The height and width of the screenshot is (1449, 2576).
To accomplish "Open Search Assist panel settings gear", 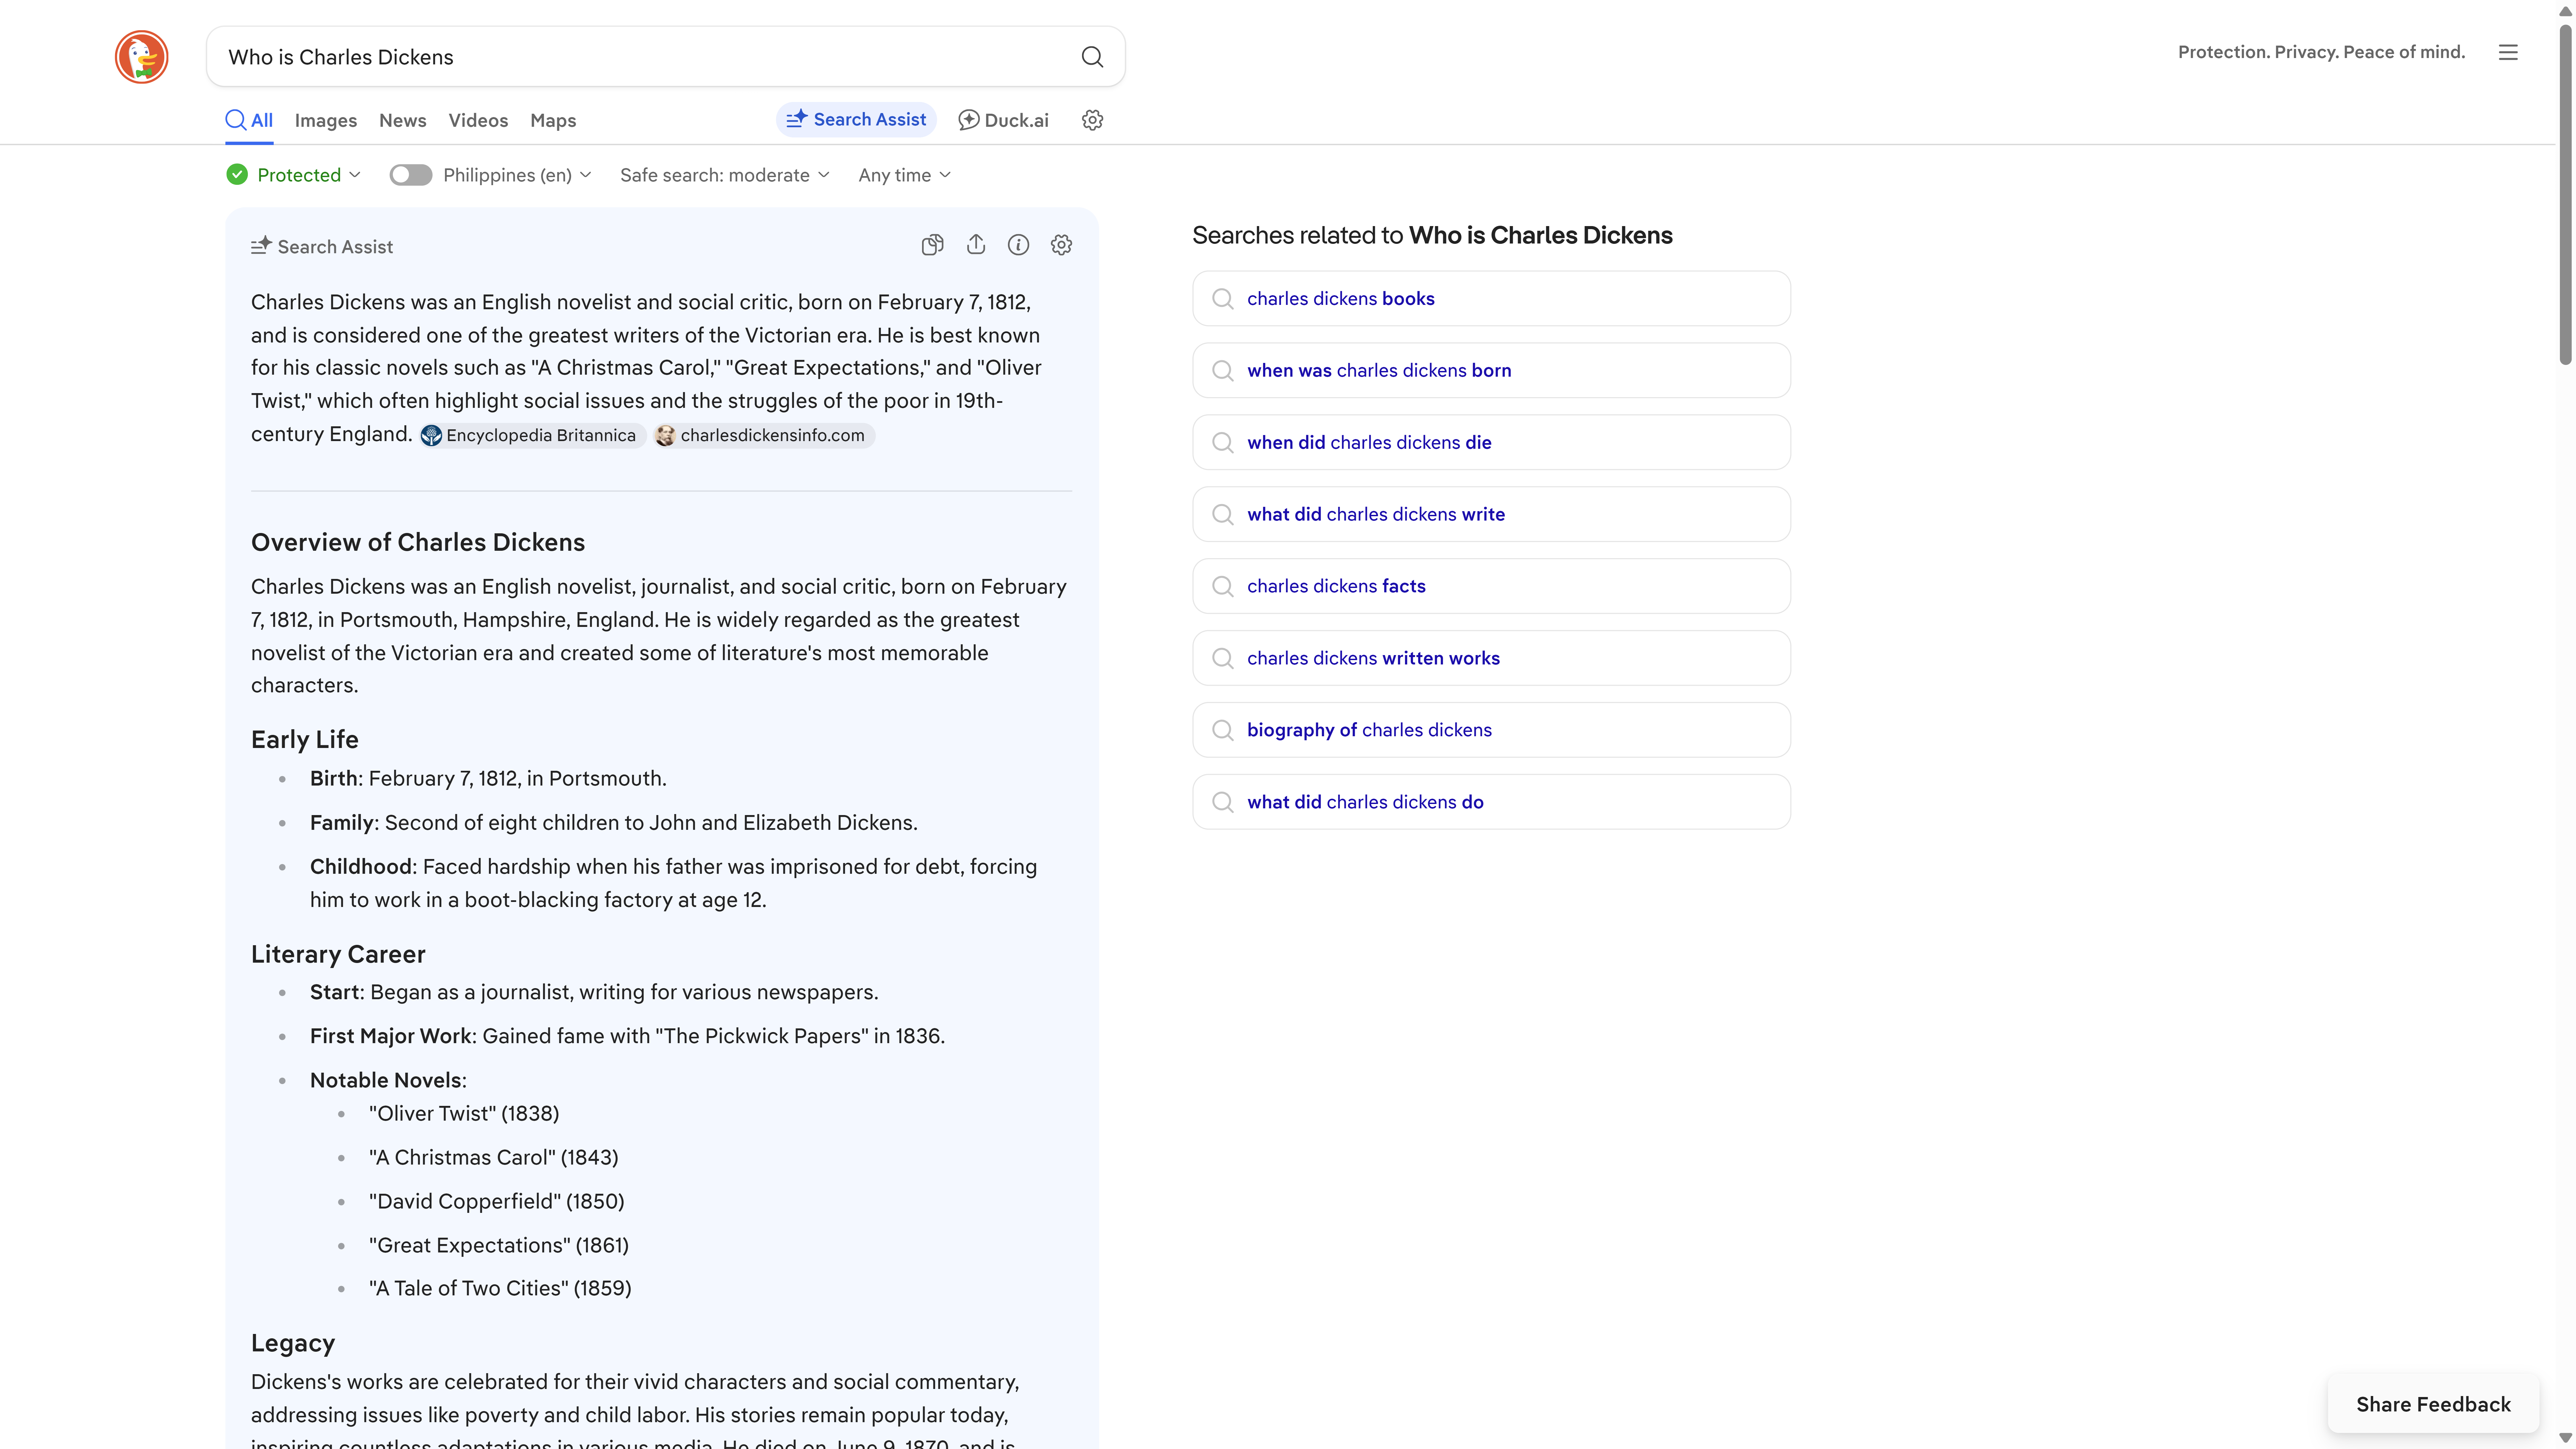I will coord(1061,245).
